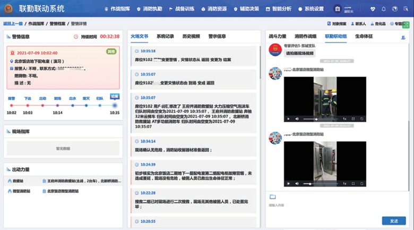This screenshot has width=414, height=230.
Task: Click the 发送 send button
Action: (393, 220)
